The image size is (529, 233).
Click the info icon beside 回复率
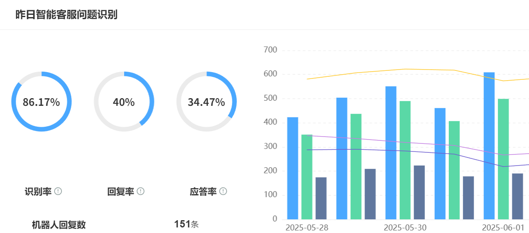click(140, 191)
